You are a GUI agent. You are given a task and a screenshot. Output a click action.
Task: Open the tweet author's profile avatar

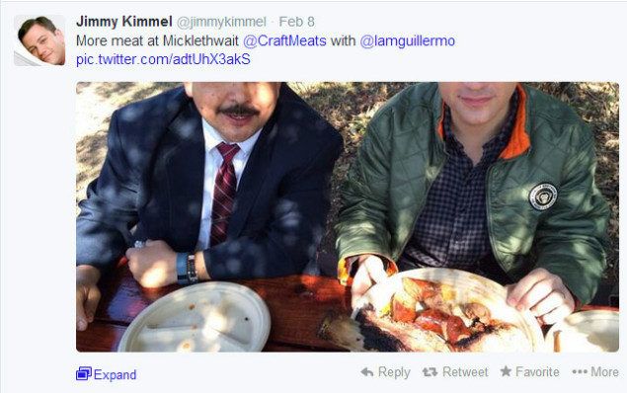coord(39,40)
